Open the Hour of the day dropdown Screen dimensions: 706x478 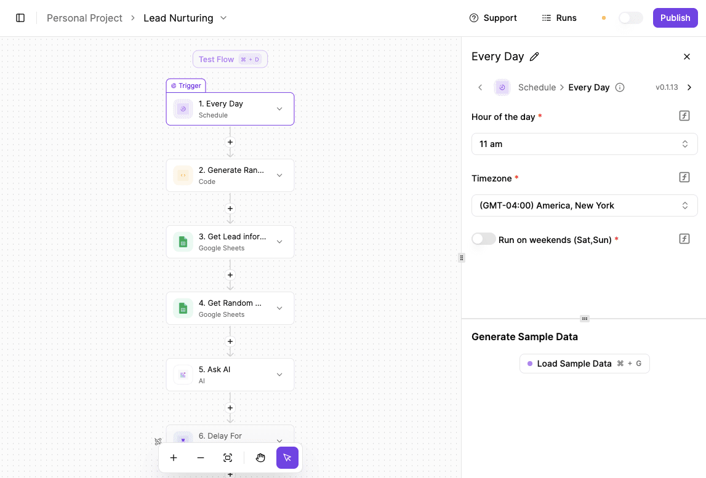click(584, 143)
